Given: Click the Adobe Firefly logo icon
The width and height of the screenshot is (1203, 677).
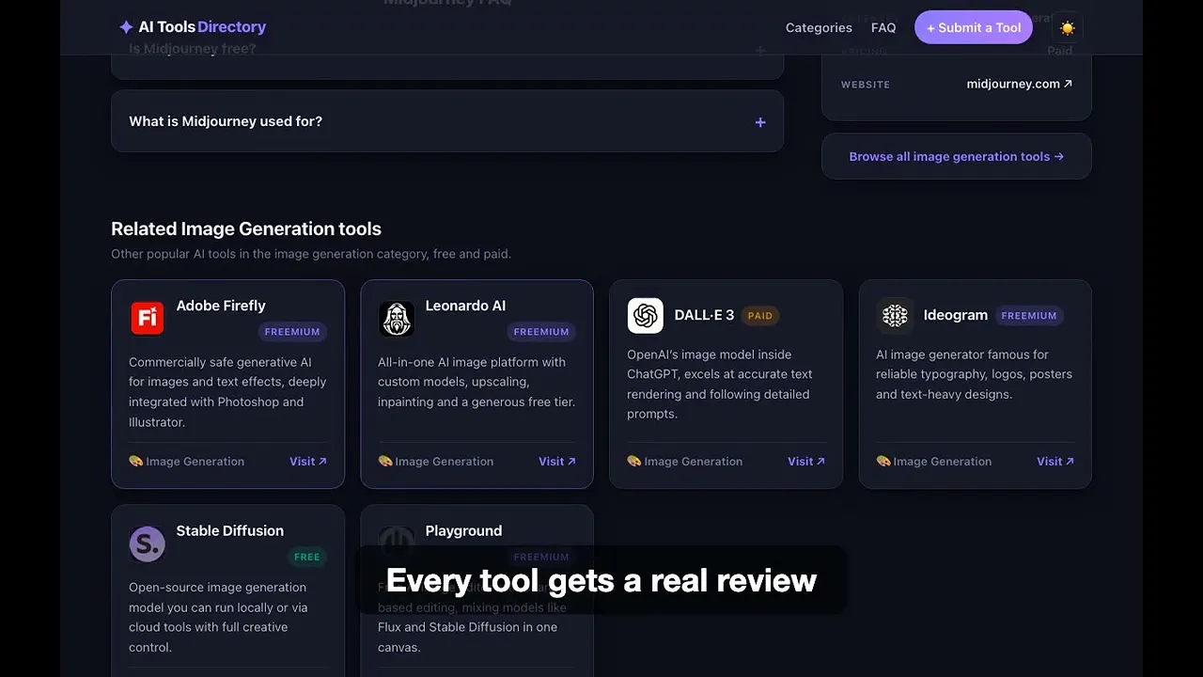Looking at the screenshot, I should pyautogui.click(x=147, y=319).
